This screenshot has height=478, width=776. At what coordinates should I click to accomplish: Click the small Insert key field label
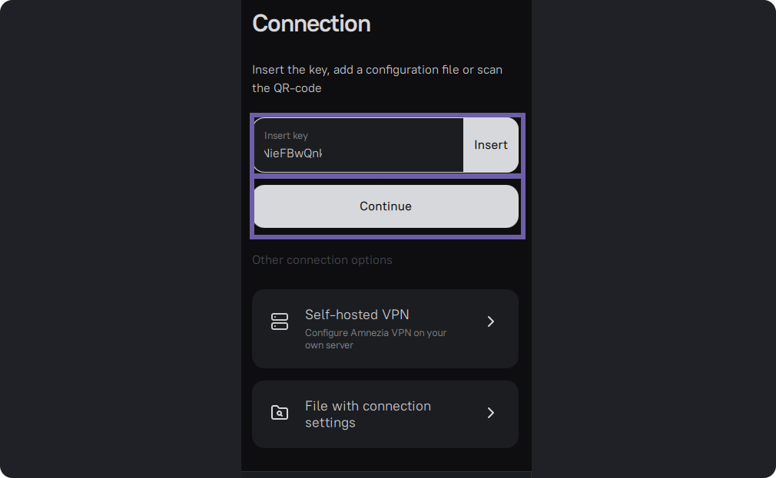click(286, 136)
